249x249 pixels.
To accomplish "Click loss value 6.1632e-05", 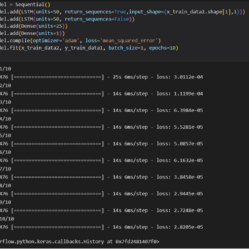I will coord(189,161).
